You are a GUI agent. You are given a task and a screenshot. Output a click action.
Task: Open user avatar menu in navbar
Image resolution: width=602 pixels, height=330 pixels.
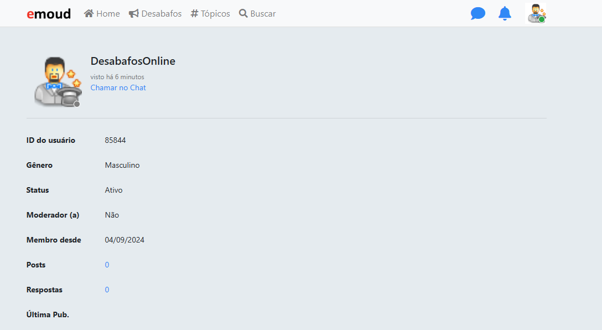tap(536, 13)
